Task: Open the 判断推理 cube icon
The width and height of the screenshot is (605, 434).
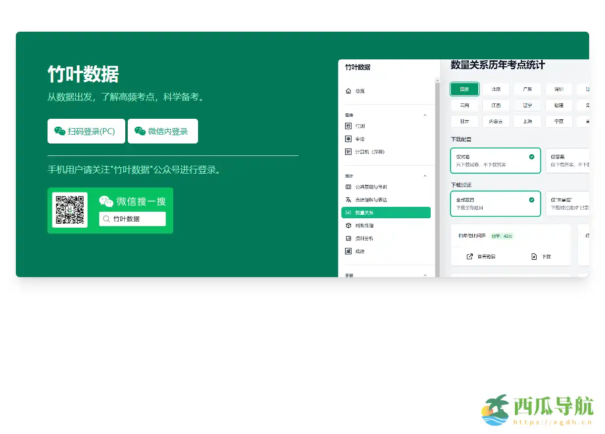Action: pyautogui.click(x=348, y=225)
